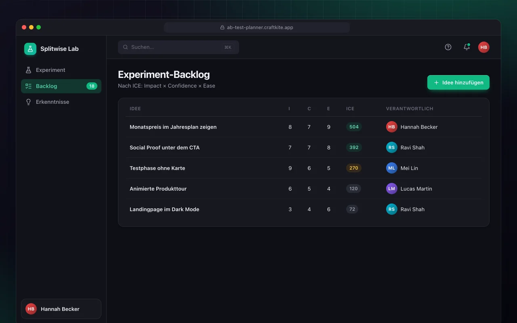Select the Backlog sidebar item

pos(61,86)
